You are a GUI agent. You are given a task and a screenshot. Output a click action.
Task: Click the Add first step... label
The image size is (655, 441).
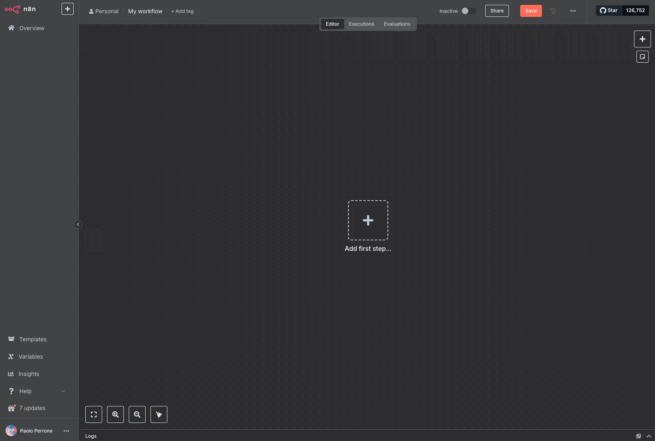pyautogui.click(x=368, y=248)
